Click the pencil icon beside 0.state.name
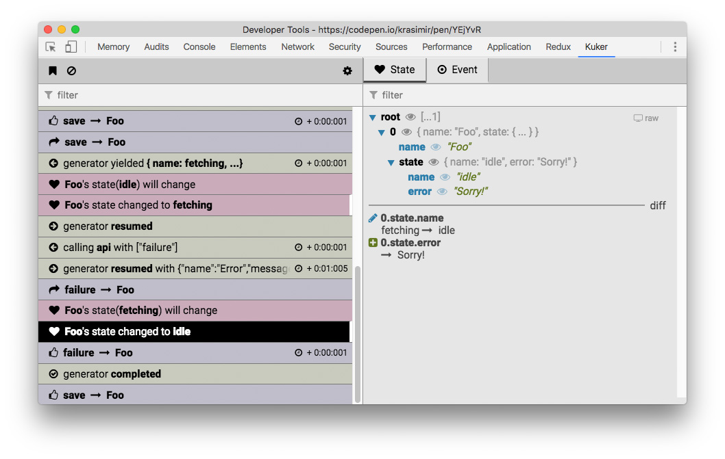 [x=373, y=218]
